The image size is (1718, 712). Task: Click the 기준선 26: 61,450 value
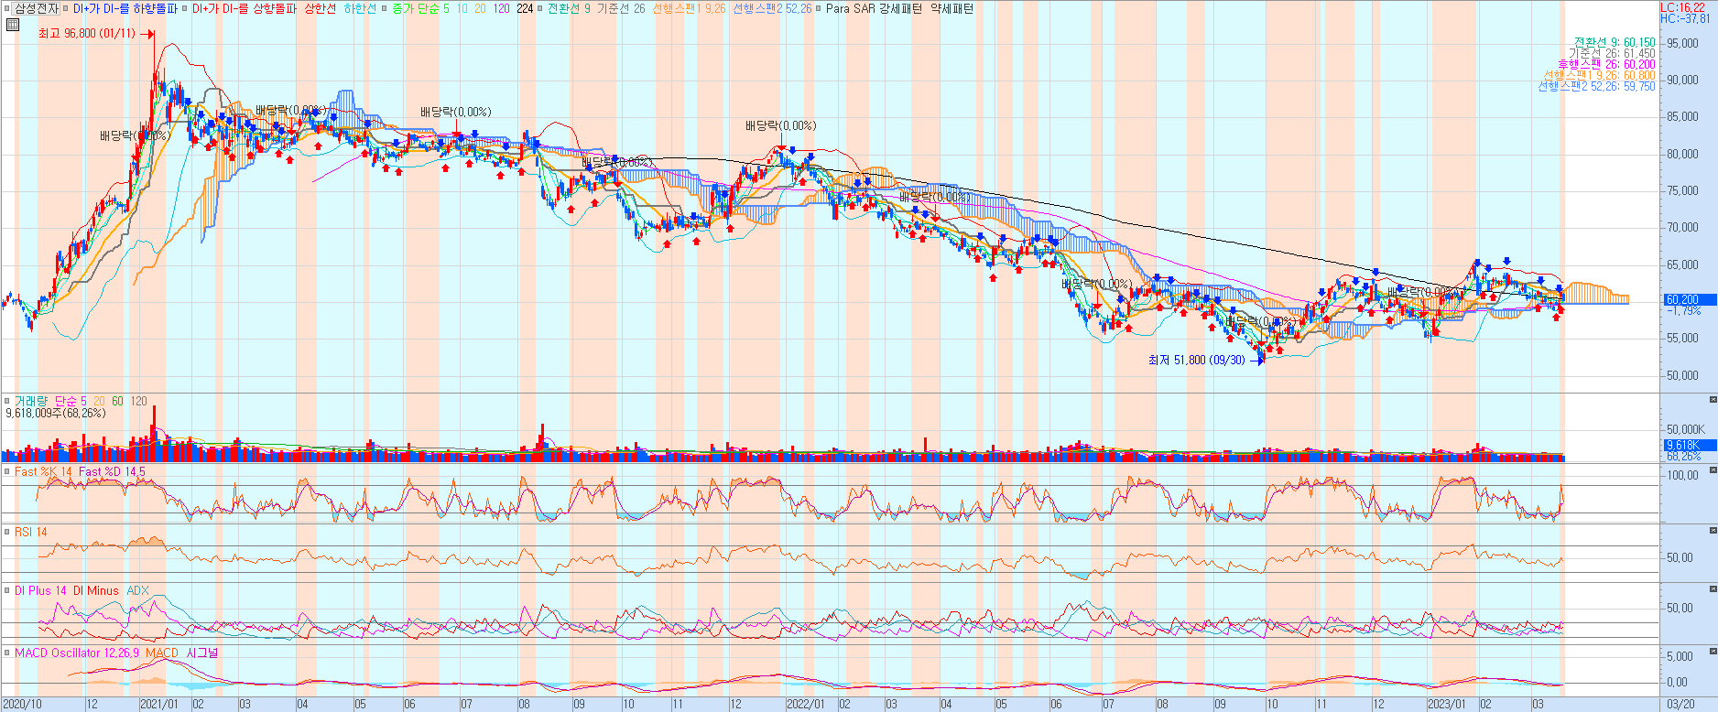(x=1612, y=54)
